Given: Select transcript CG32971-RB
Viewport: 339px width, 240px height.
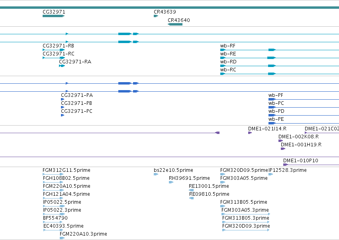Looking at the screenshot, I should coord(59,46).
